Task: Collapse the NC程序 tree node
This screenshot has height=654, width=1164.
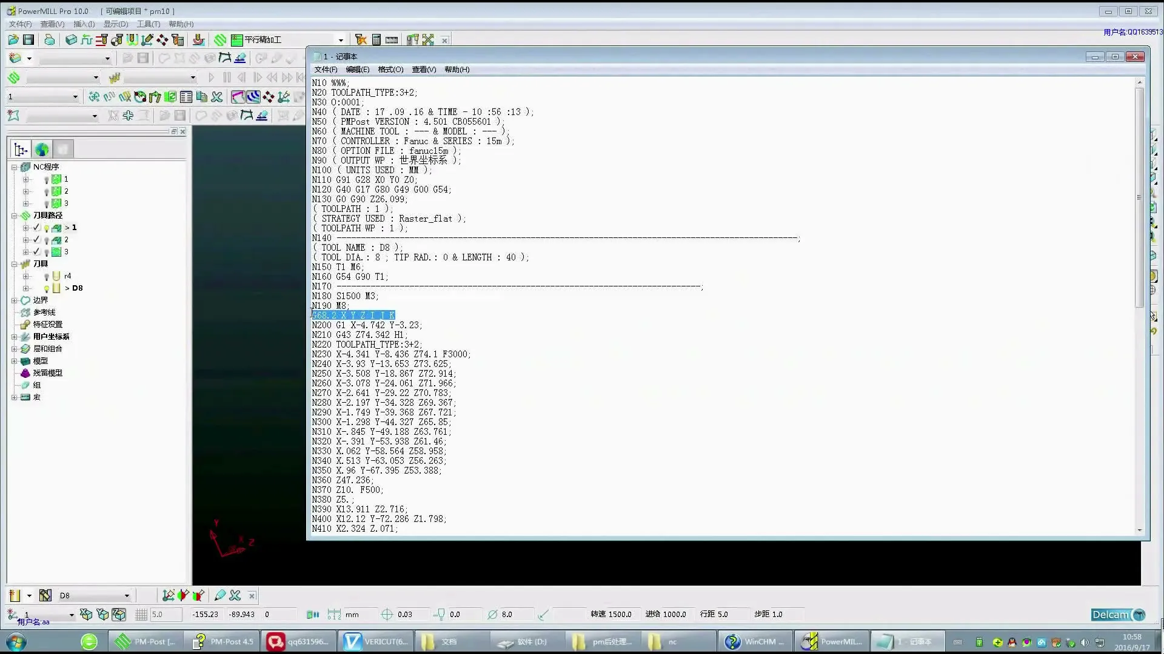Action: point(14,167)
